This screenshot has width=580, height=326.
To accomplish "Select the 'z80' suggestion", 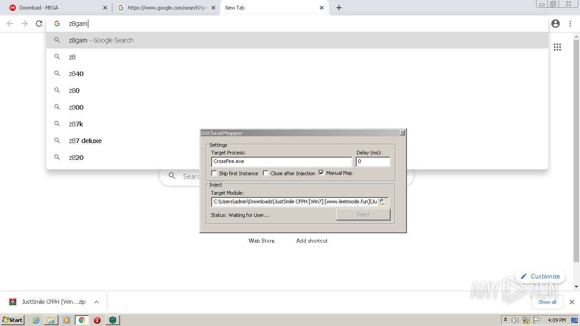I will [x=297, y=91].
